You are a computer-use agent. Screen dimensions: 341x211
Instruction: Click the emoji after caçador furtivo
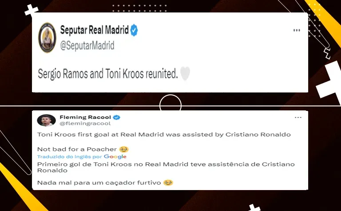168,183
